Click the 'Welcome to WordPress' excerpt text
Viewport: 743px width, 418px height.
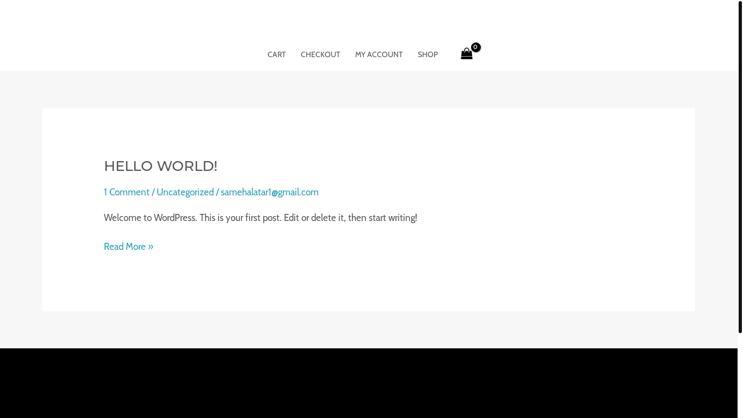pyautogui.click(x=261, y=218)
